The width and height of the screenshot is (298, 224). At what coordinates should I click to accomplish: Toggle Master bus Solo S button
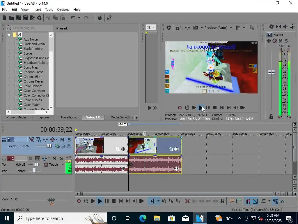coord(286,41)
